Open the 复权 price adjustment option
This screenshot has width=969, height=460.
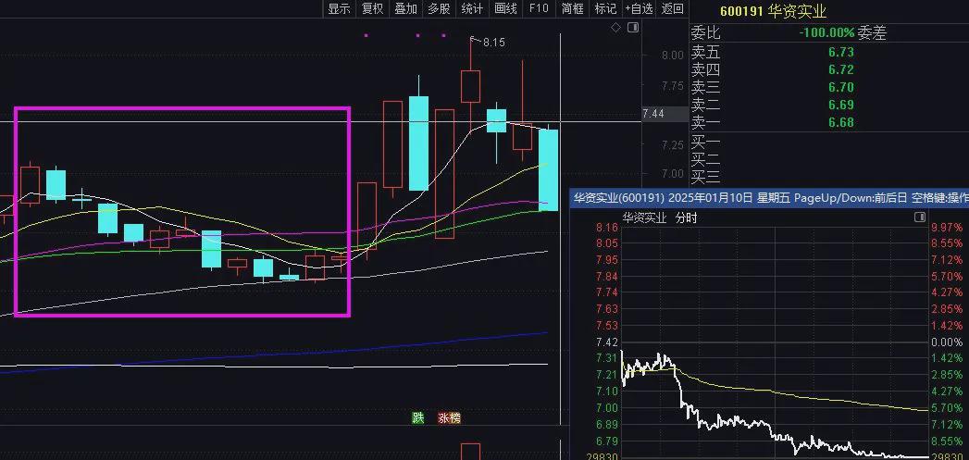(372, 8)
